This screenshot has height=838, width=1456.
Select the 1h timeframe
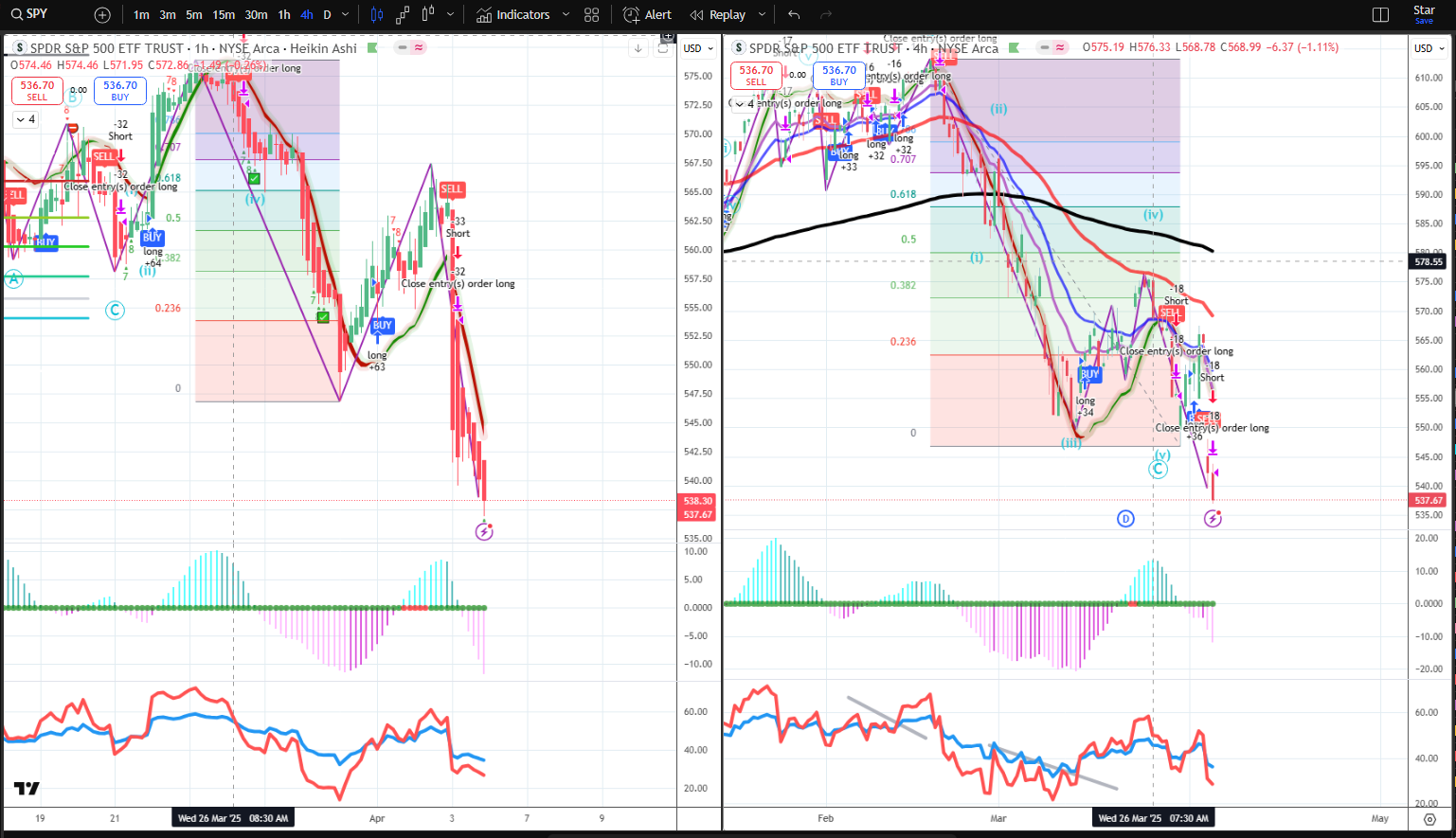(284, 15)
